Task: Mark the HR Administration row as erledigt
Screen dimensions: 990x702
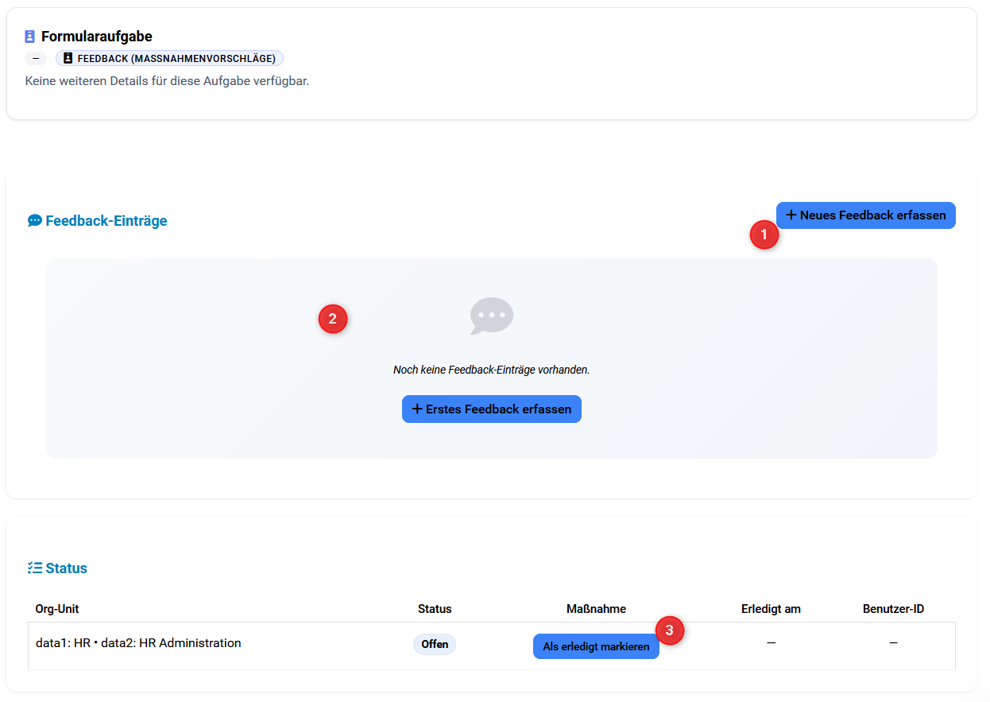Action: tap(595, 646)
